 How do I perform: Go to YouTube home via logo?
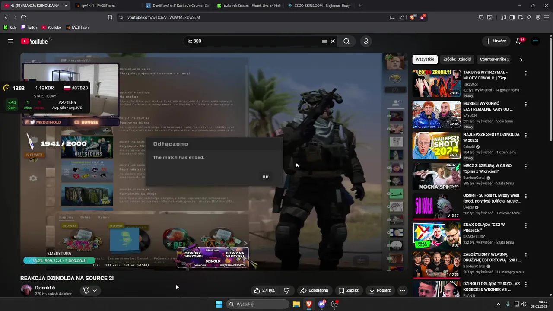34,41
